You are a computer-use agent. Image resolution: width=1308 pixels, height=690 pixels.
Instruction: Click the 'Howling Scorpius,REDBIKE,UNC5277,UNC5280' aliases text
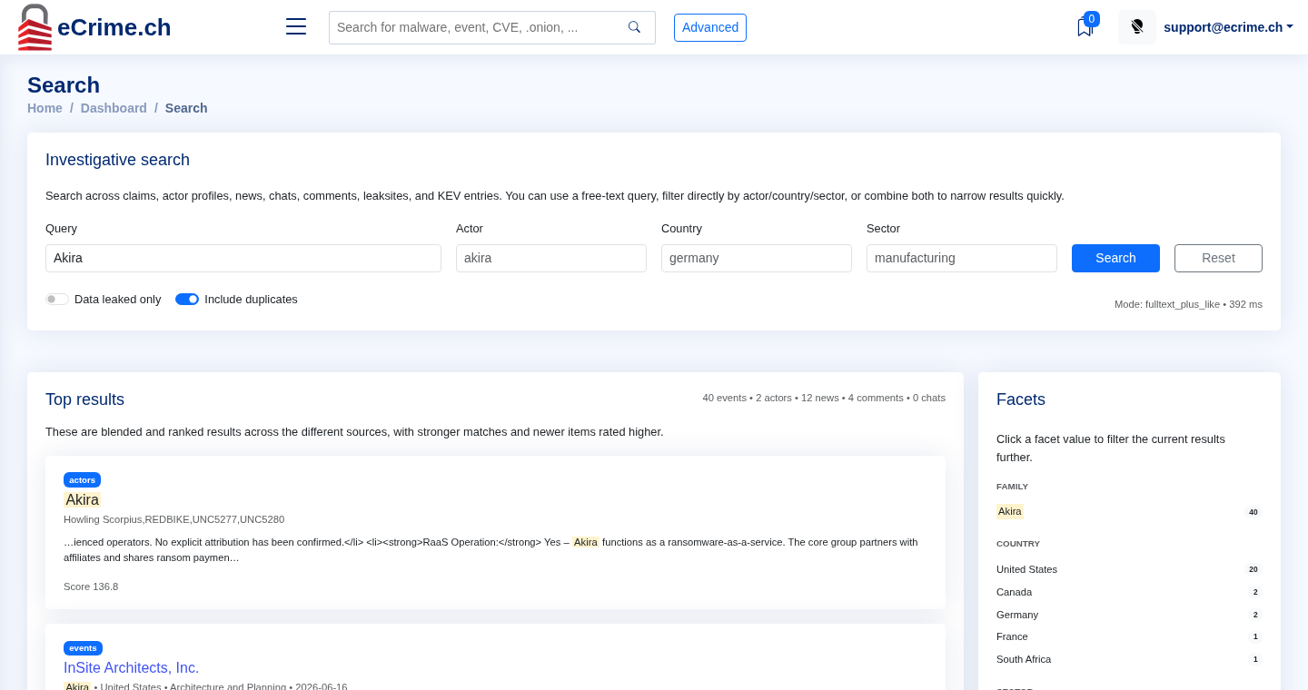click(173, 519)
